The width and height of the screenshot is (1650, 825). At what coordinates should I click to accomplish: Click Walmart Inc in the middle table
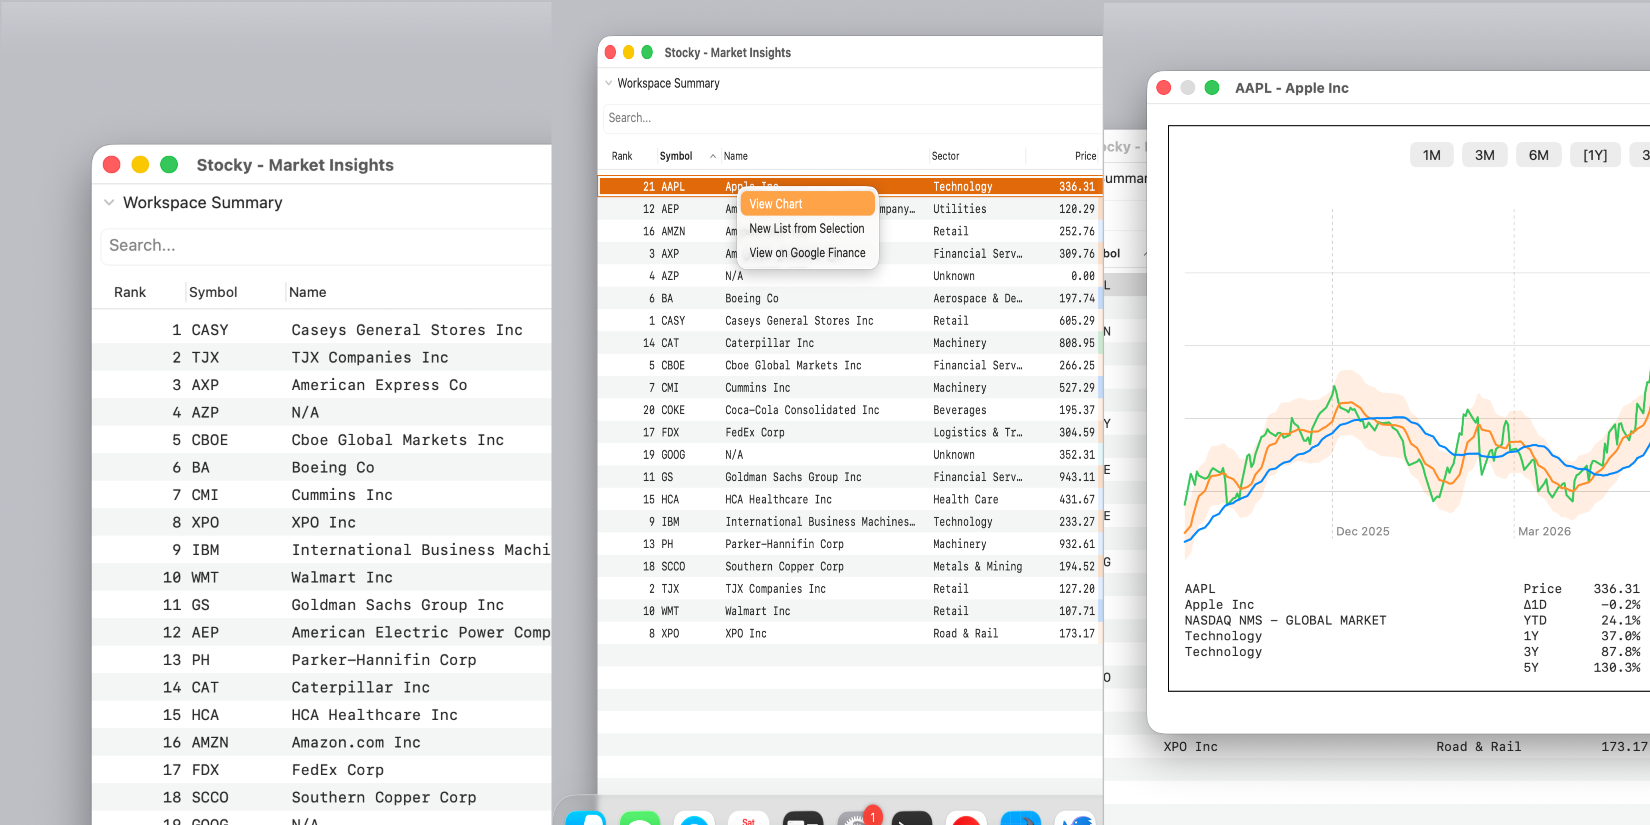[x=757, y=611]
